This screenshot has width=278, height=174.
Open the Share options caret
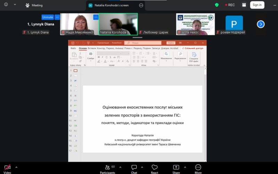click(185, 167)
